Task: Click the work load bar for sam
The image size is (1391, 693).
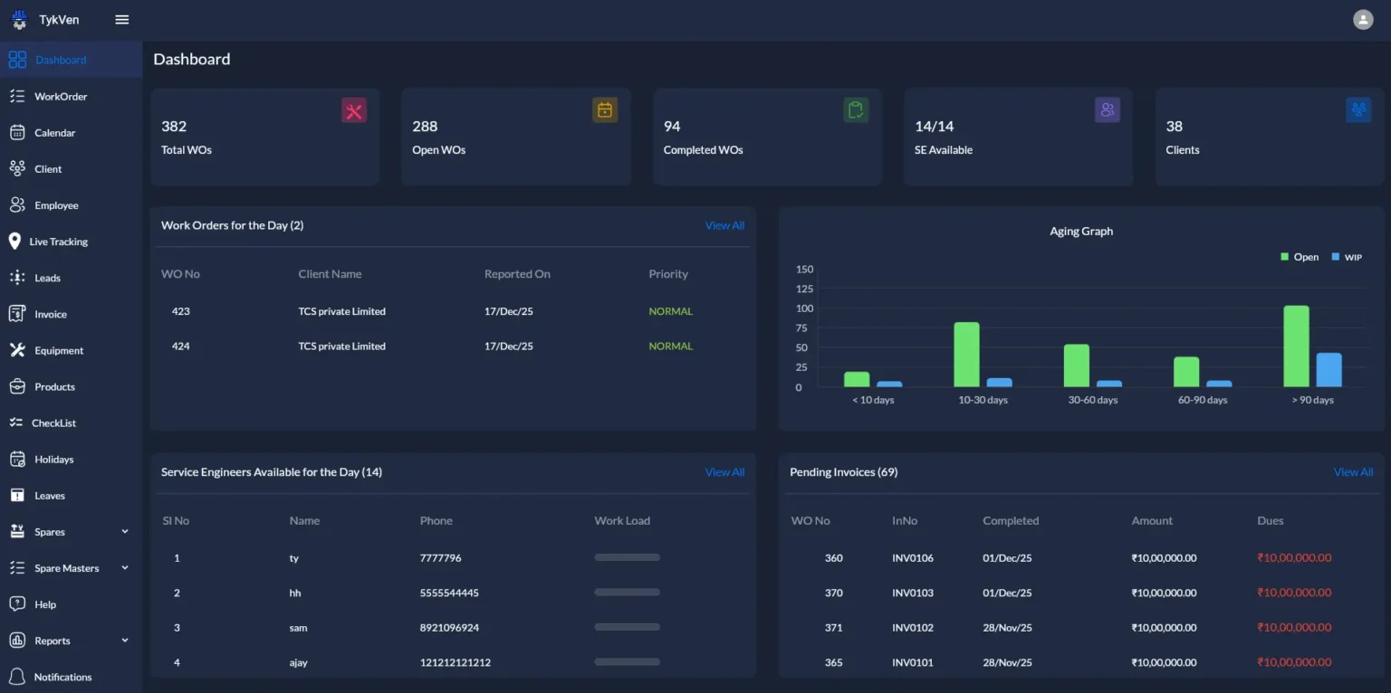Action: click(x=627, y=627)
